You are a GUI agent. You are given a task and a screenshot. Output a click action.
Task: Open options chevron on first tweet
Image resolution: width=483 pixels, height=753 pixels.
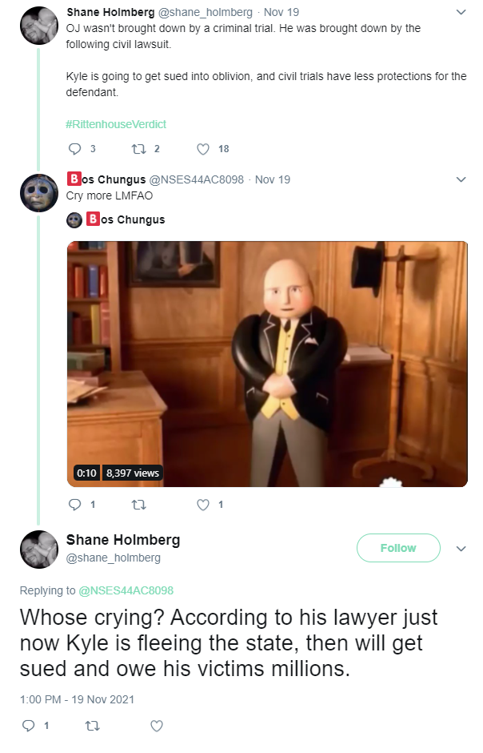click(x=461, y=12)
